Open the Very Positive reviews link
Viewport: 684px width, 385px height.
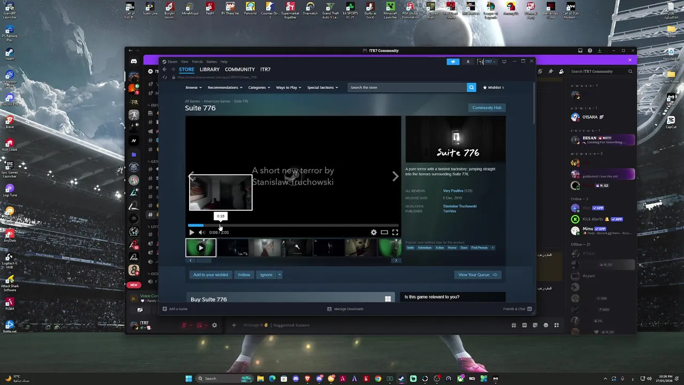453,191
